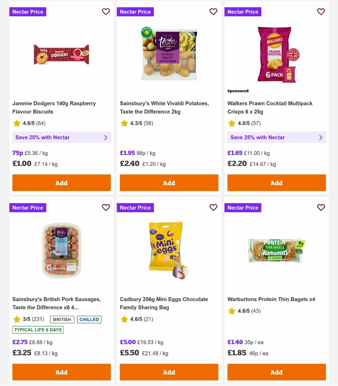Open the Nectar Price badge on Mini Eggs
The width and height of the screenshot is (338, 386).
[x=135, y=208]
